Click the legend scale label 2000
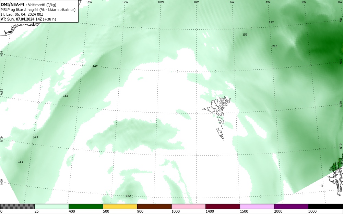The height and width of the screenshot is (214, 343). pos(278,211)
